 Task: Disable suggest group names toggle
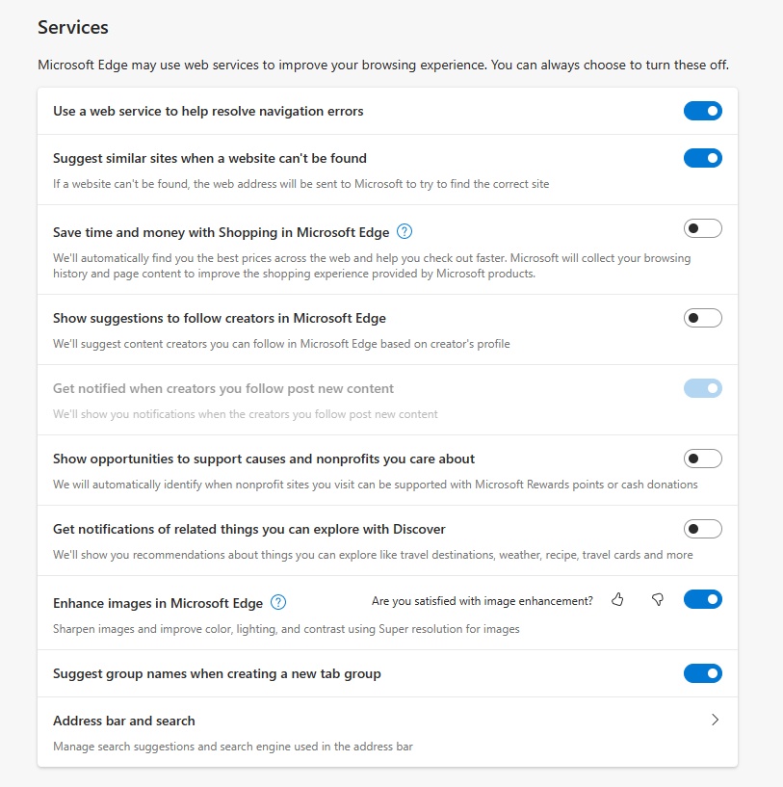pos(703,673)
